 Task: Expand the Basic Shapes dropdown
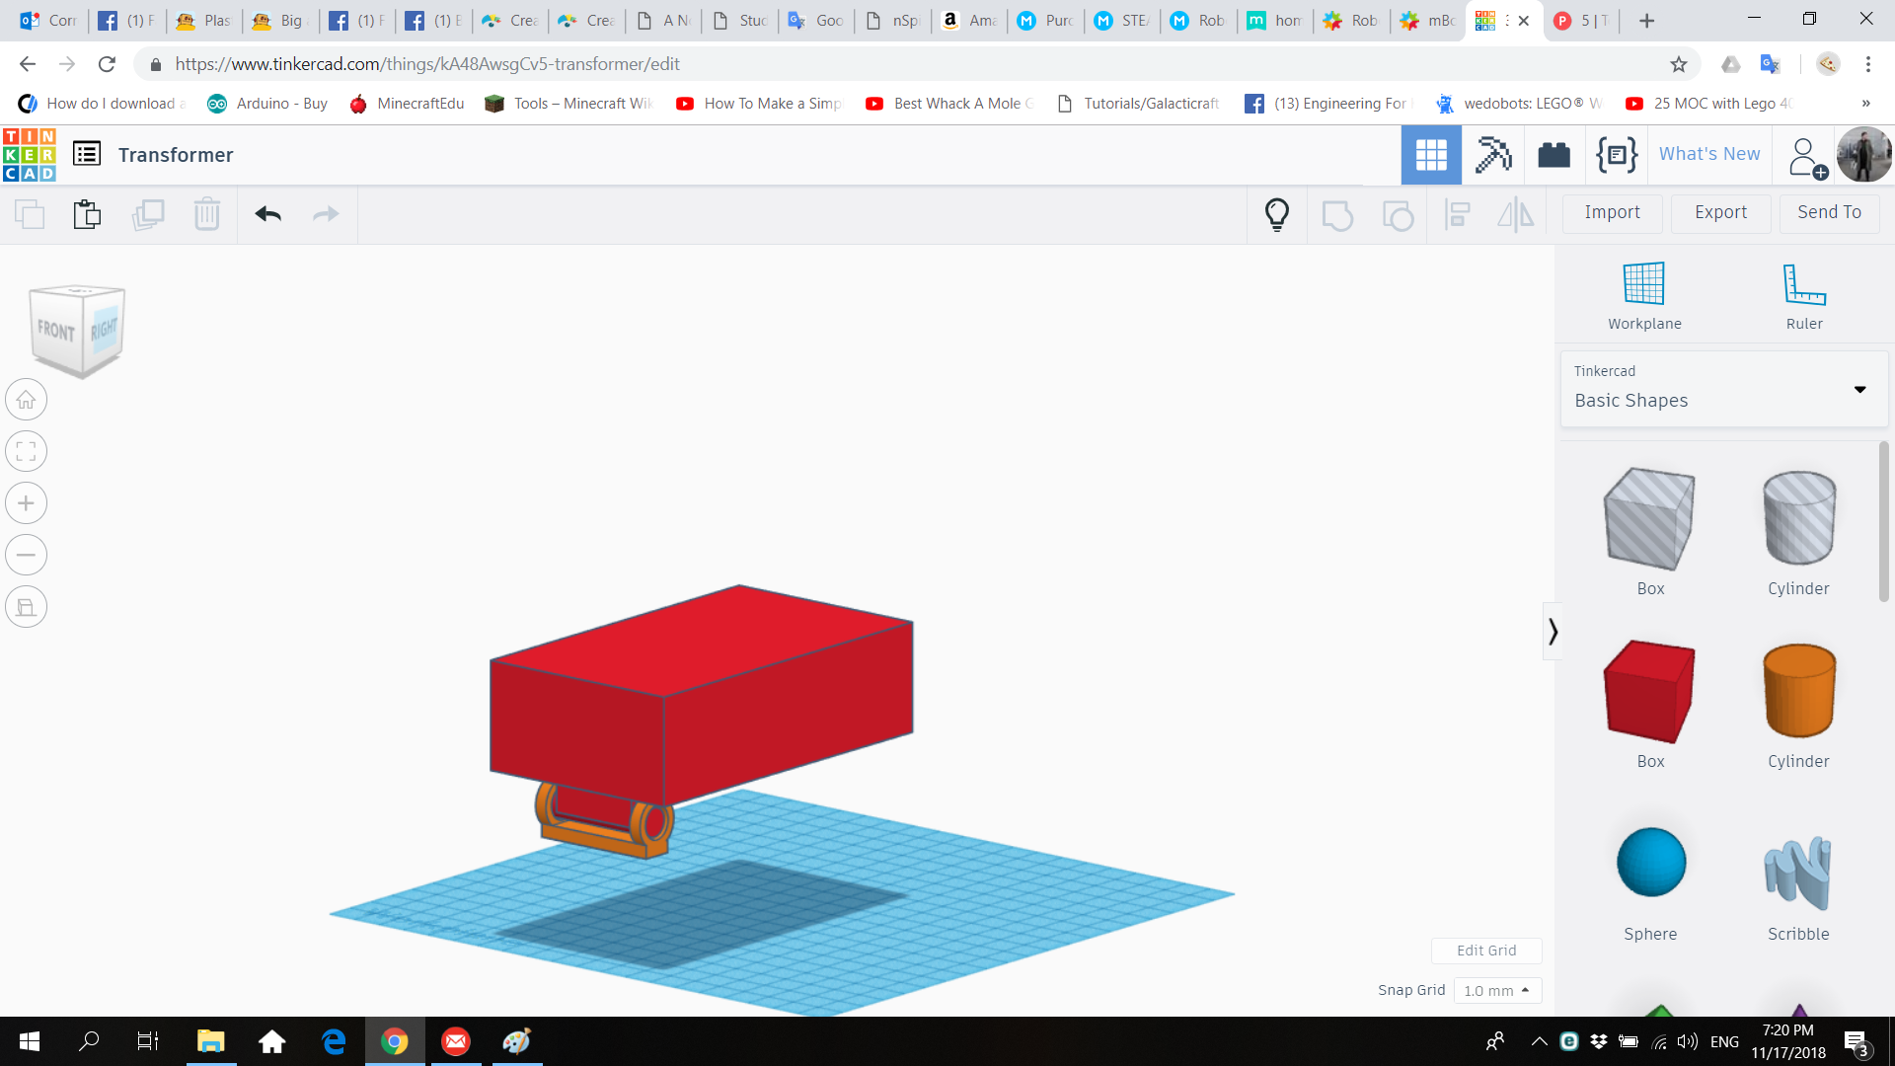(x=1859, y=389)
